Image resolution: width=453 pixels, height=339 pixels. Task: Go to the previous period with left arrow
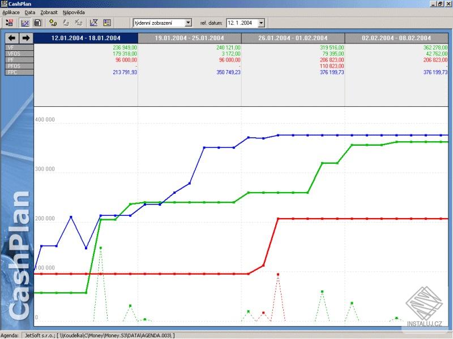click(12, 38)
